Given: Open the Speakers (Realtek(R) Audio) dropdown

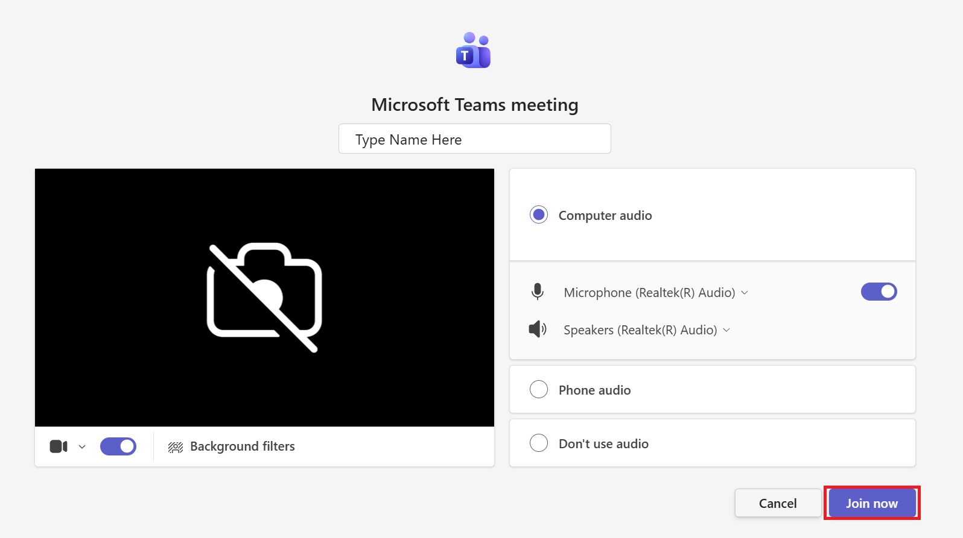Looking at the screenshot, I should [640, 330].
